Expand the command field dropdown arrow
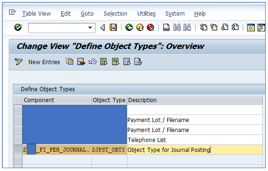 click(90, 28)
